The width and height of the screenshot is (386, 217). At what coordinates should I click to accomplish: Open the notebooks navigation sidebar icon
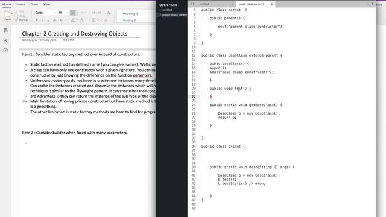[5, 30]
